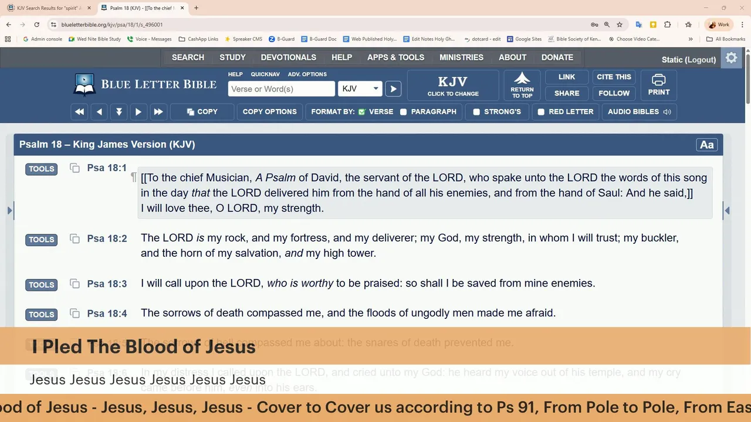Click the FOLLOW button
This screenshot has height=422, width=751.
pyautogui.click(x=614, y=93)
